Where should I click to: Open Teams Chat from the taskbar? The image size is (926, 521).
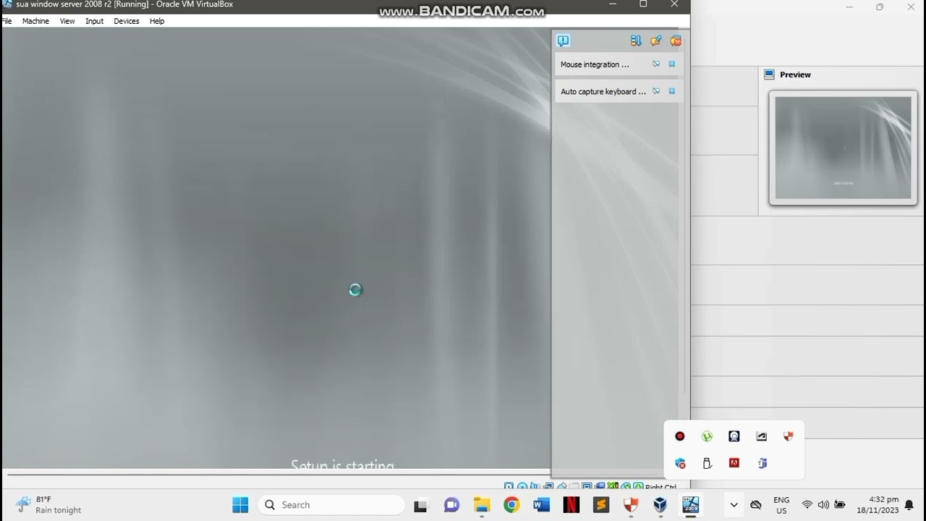[x=451, y=504]
